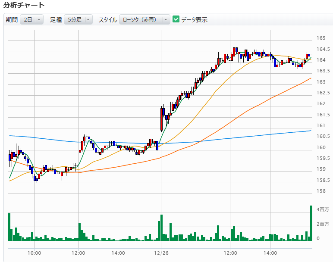Open the 足種 dropdown showing 5分足
Image resolution: width=333 pixels, height=262 pixels.
78,19
